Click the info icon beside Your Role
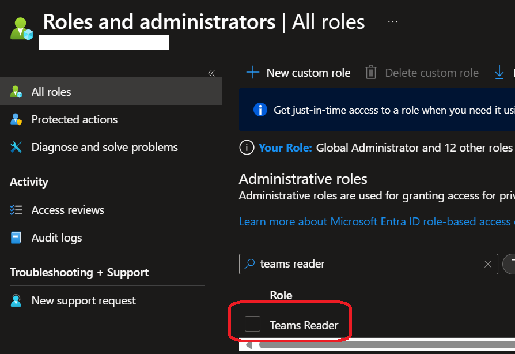 pos(247,148)
